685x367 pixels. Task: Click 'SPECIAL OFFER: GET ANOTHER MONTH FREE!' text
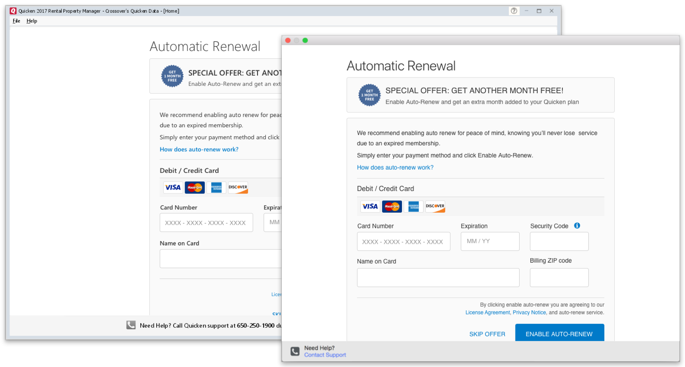[474, 91]
